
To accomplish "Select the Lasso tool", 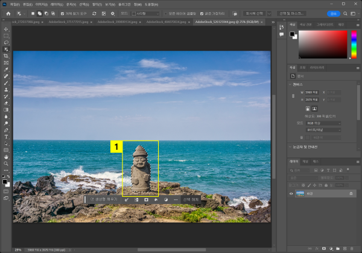I will pos(6,42).
